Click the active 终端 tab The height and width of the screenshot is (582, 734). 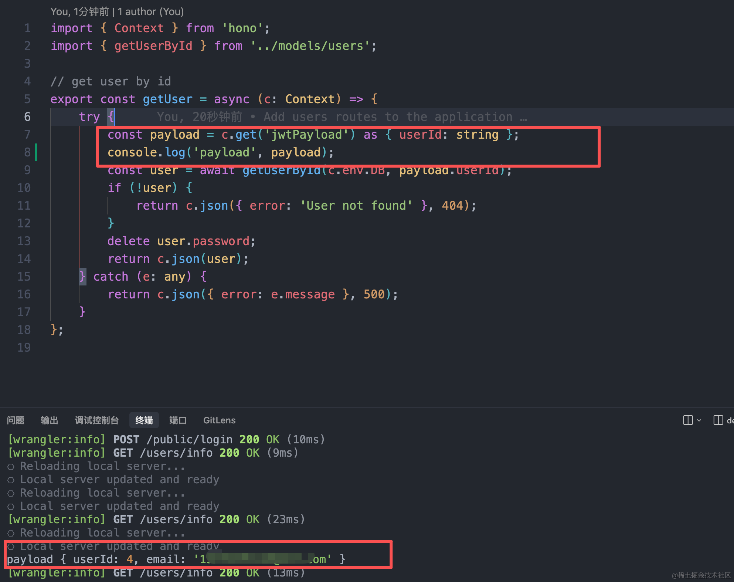coord(144,420)
